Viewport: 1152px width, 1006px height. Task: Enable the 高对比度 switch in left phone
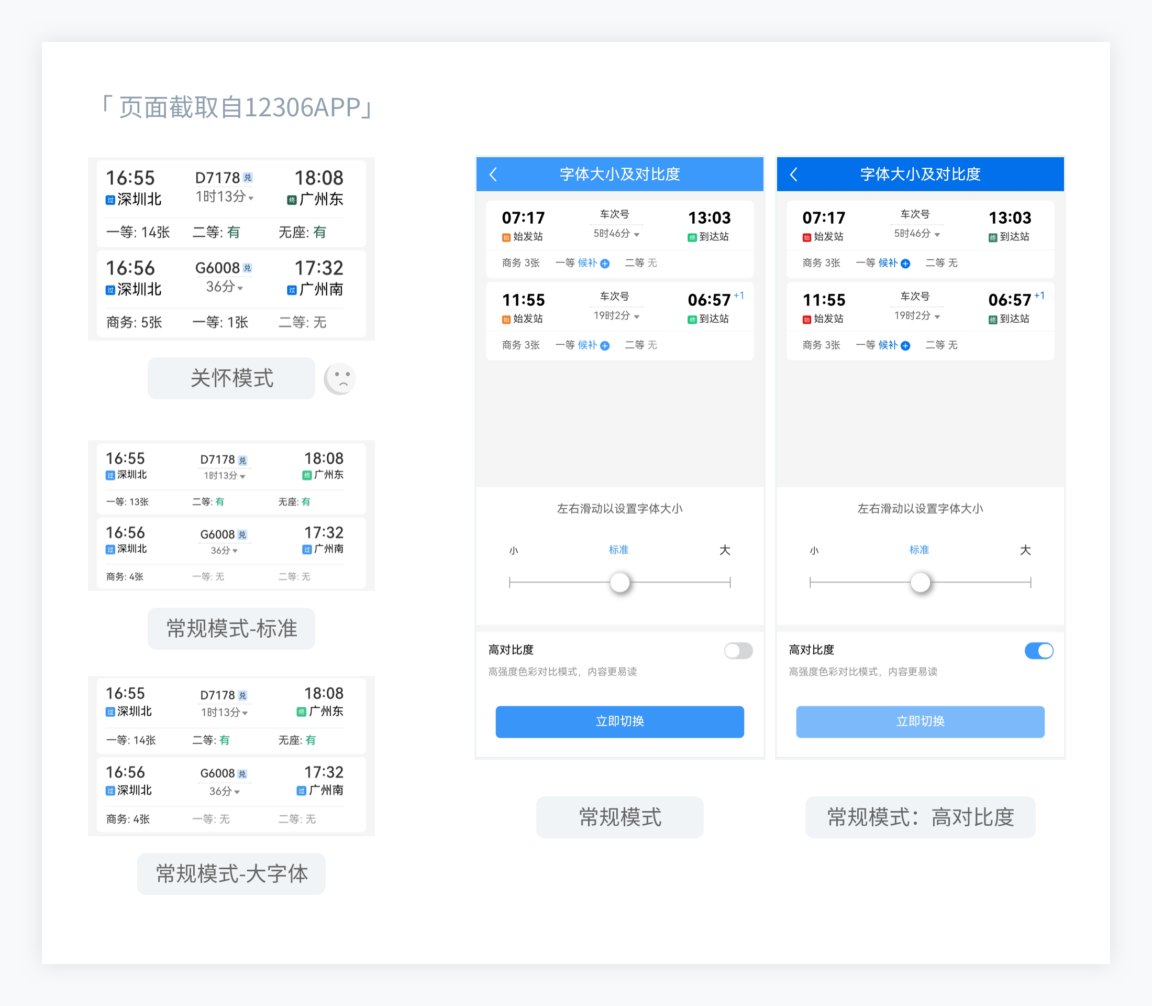738,651
